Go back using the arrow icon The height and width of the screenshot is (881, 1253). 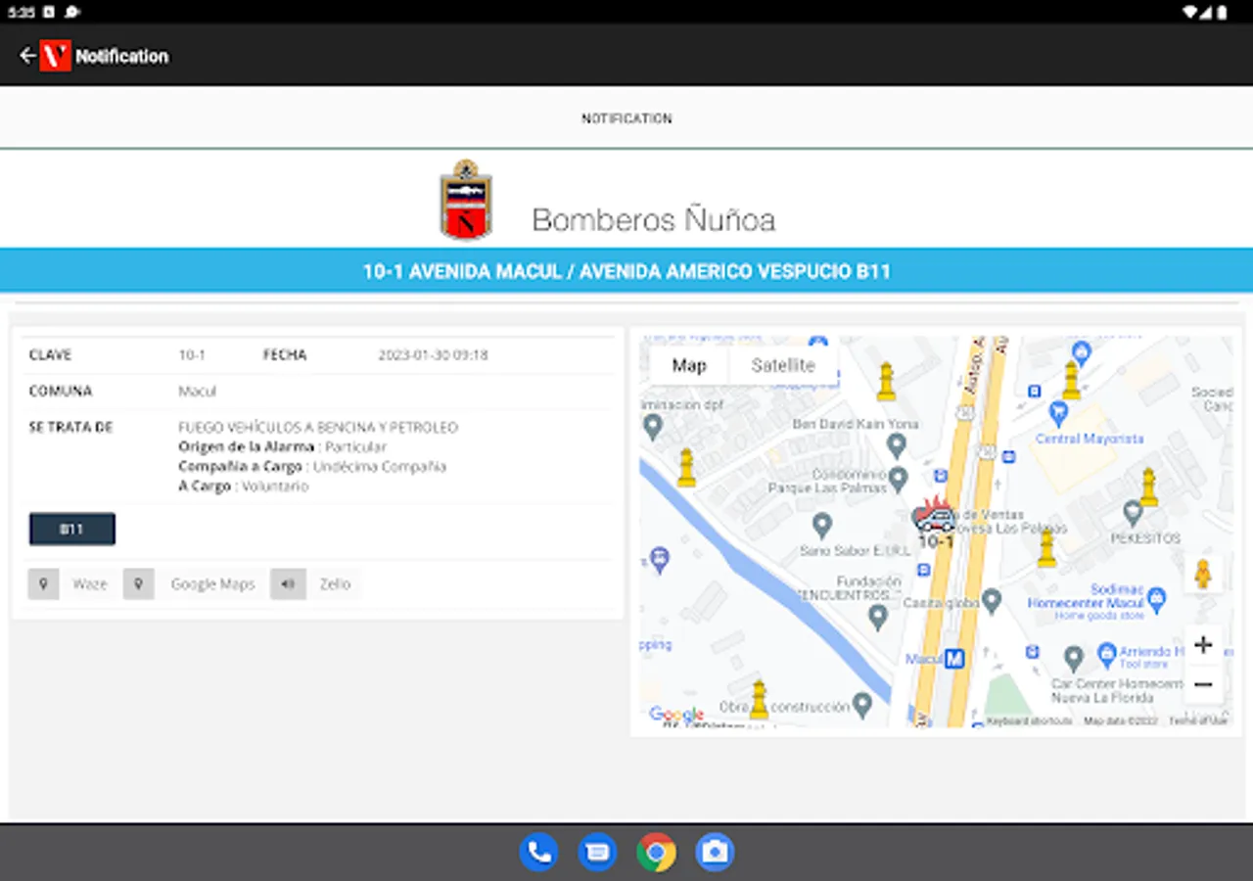coord(27,56)
